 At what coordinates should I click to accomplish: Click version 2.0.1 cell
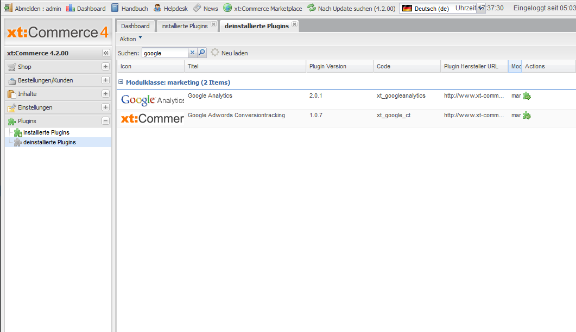click(x=315, y=95)
